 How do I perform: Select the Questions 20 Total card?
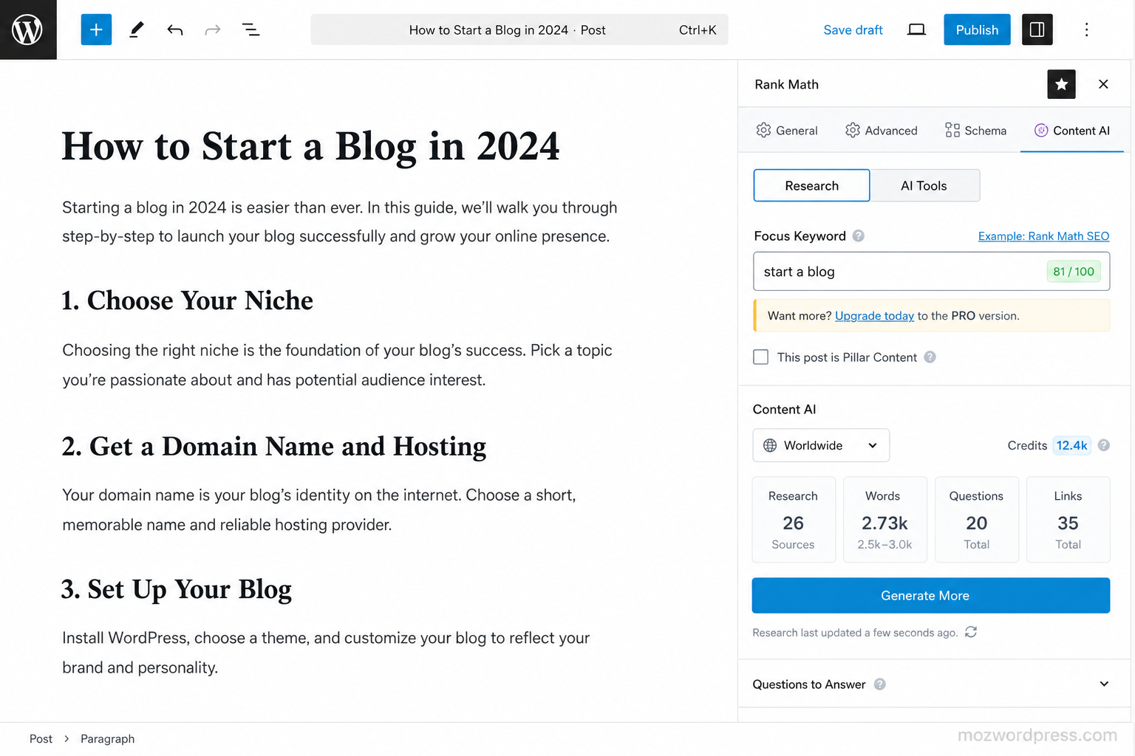977,520
